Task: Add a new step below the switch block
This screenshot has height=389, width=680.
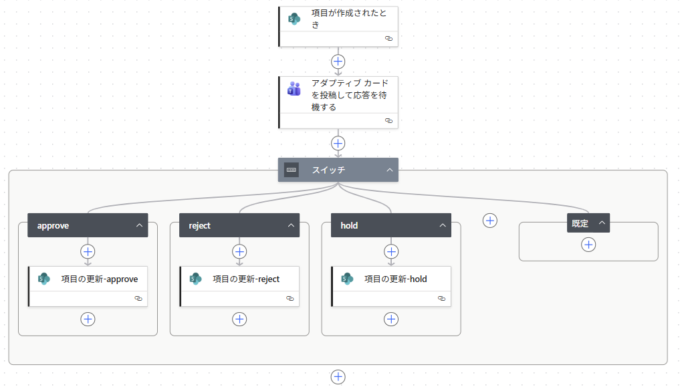Action: click(x=338, y=377)
